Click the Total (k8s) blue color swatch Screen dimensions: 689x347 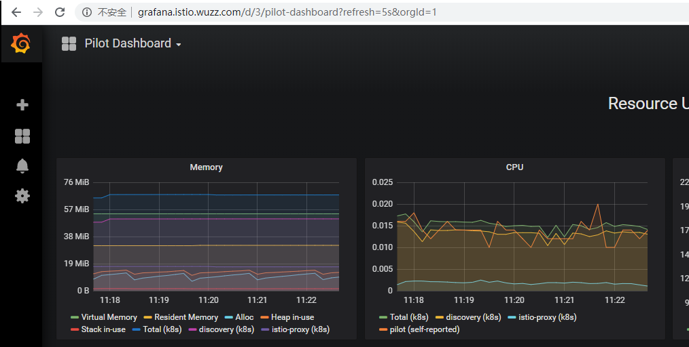pyautogui.click(x=136, y=329)
